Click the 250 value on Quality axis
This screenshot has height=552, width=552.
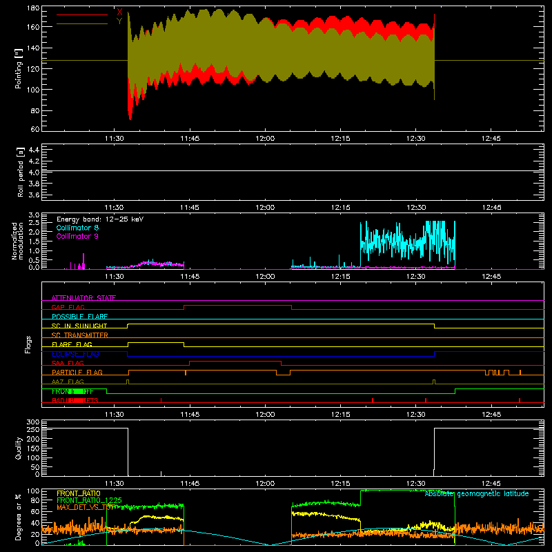click(x=33, y=430)
